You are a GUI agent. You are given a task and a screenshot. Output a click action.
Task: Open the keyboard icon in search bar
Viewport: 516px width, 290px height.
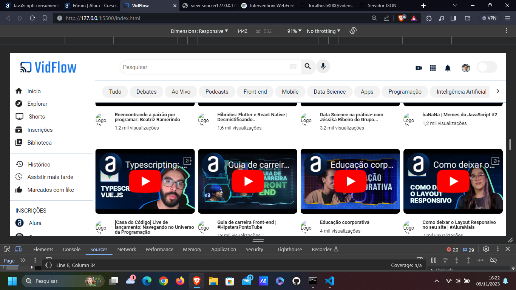[x=293, y=66]
